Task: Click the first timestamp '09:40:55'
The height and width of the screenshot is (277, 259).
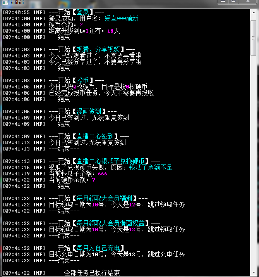Action: (x=17, y=12)
